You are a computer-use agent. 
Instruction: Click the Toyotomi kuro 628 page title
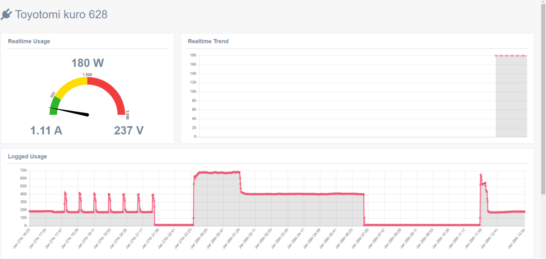(x=61, y=14)
